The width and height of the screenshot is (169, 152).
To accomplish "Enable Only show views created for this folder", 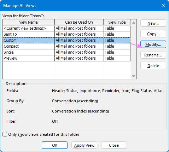I will (5, 134).
